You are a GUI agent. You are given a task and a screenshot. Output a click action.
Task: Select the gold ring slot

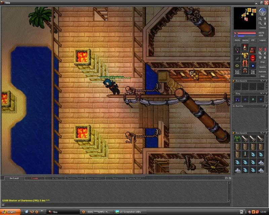coord(237,66)
